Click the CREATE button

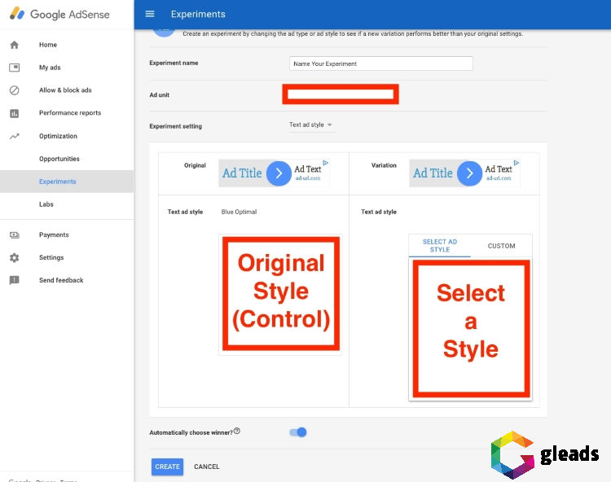point(167,467)
